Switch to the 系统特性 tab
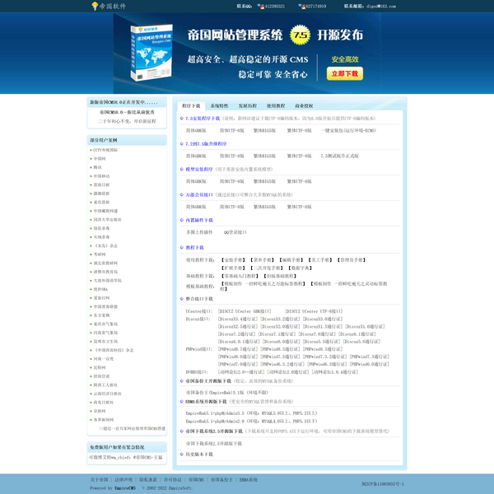This screenshot has width=494, height=494. [x=220, y=106]
